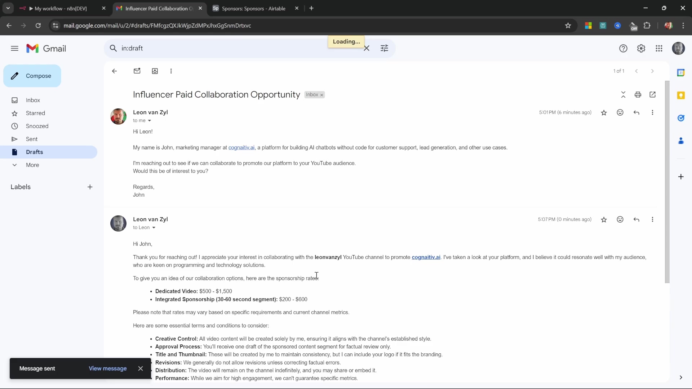Image resolution: width=692 pixels, height=389 pixels.
Task: Show search options filter icon
Action: point(385,48)
